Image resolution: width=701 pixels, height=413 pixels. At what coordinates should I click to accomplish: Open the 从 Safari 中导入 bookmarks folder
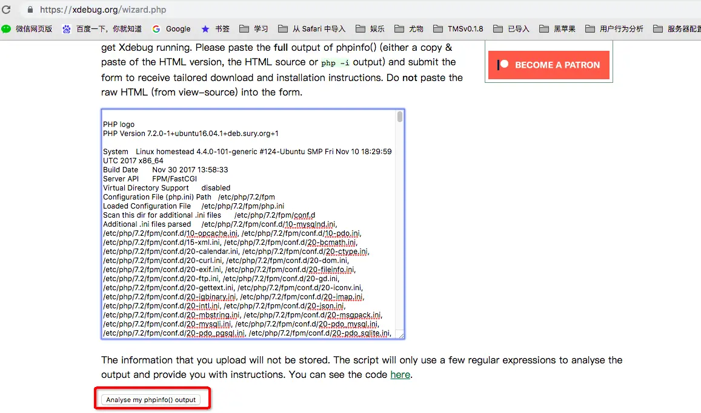pos(311,29)
